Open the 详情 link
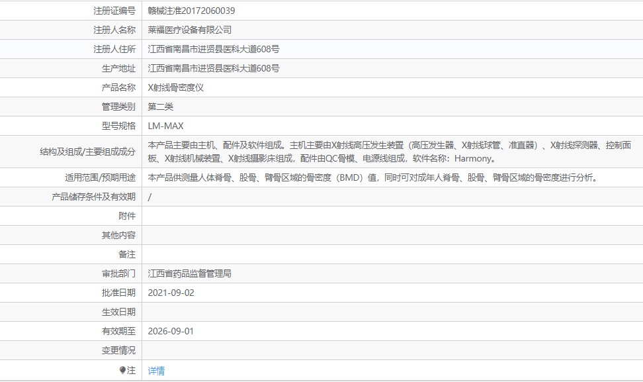Viewport: 643px width, 382px height. (x=156, y=371)
